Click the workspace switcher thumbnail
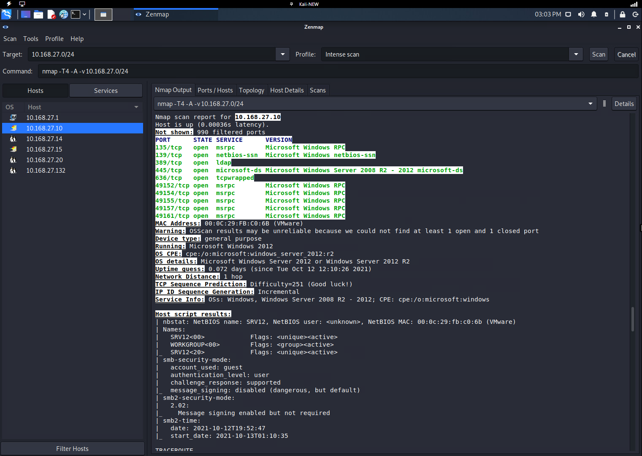642x456 pixels. pos(103,14)
